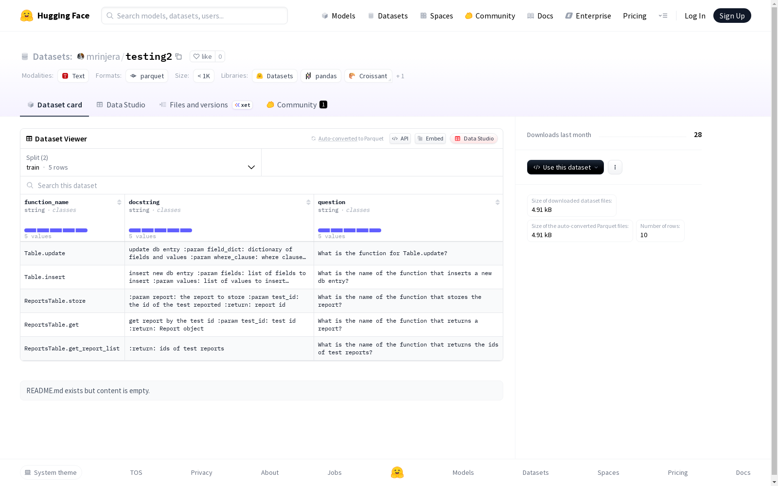Click the Hugging Face emoji in footer

tap(397, 472)
